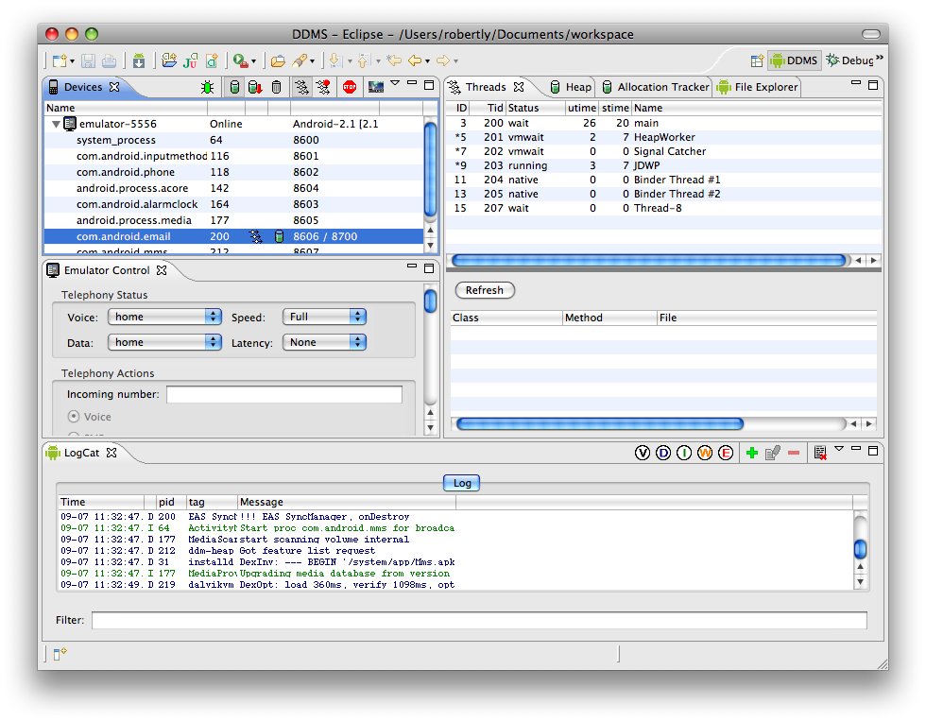Toggle the Update Threads button
Screen dimensions: 926x722
tap(301, 87)
